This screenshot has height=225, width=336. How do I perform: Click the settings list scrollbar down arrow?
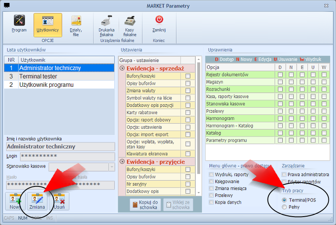coord(199,193)
